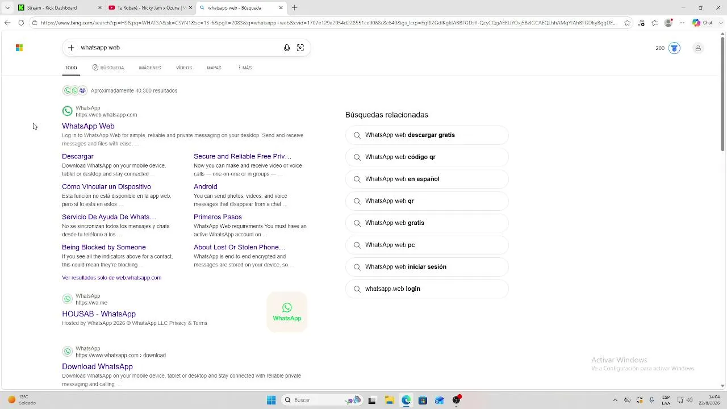Select the IMÁGENES tab
727x409 pixels.
tap(150, 68)
